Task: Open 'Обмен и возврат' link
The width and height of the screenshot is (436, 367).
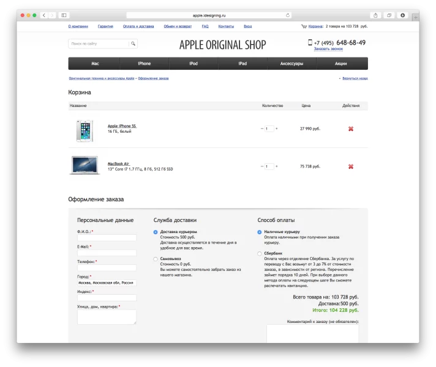Action: (x=178, y=26)
